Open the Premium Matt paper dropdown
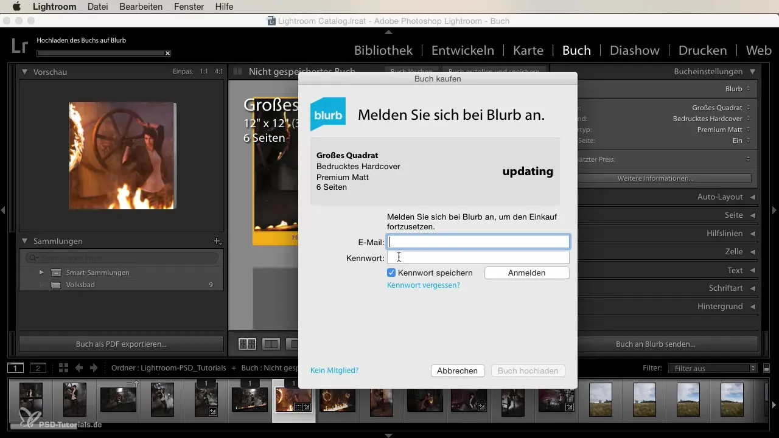This screenshot has width=779, height=438. tap(724, 130)
